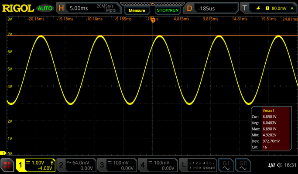Click the 80.0mV trigger level value

coord(279,8)
